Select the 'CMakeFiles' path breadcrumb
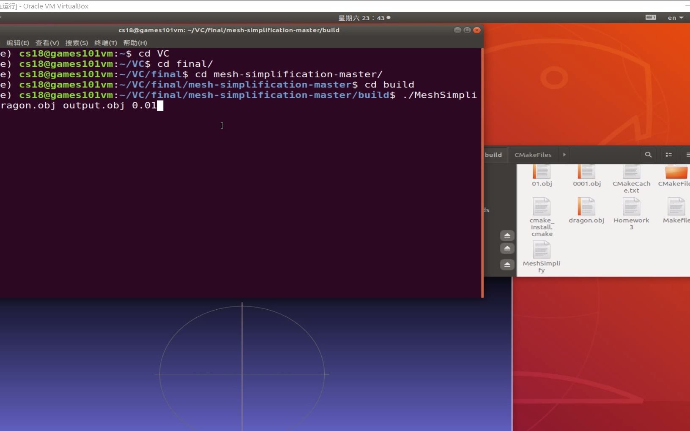The image size is (690, 431). tap(533, 155)
